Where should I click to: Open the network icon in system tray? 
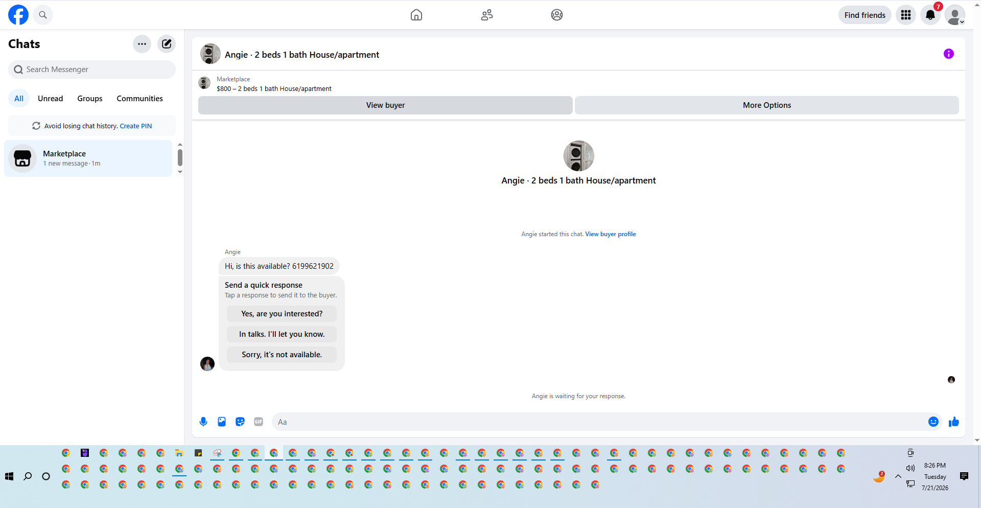tap(910, 483)
